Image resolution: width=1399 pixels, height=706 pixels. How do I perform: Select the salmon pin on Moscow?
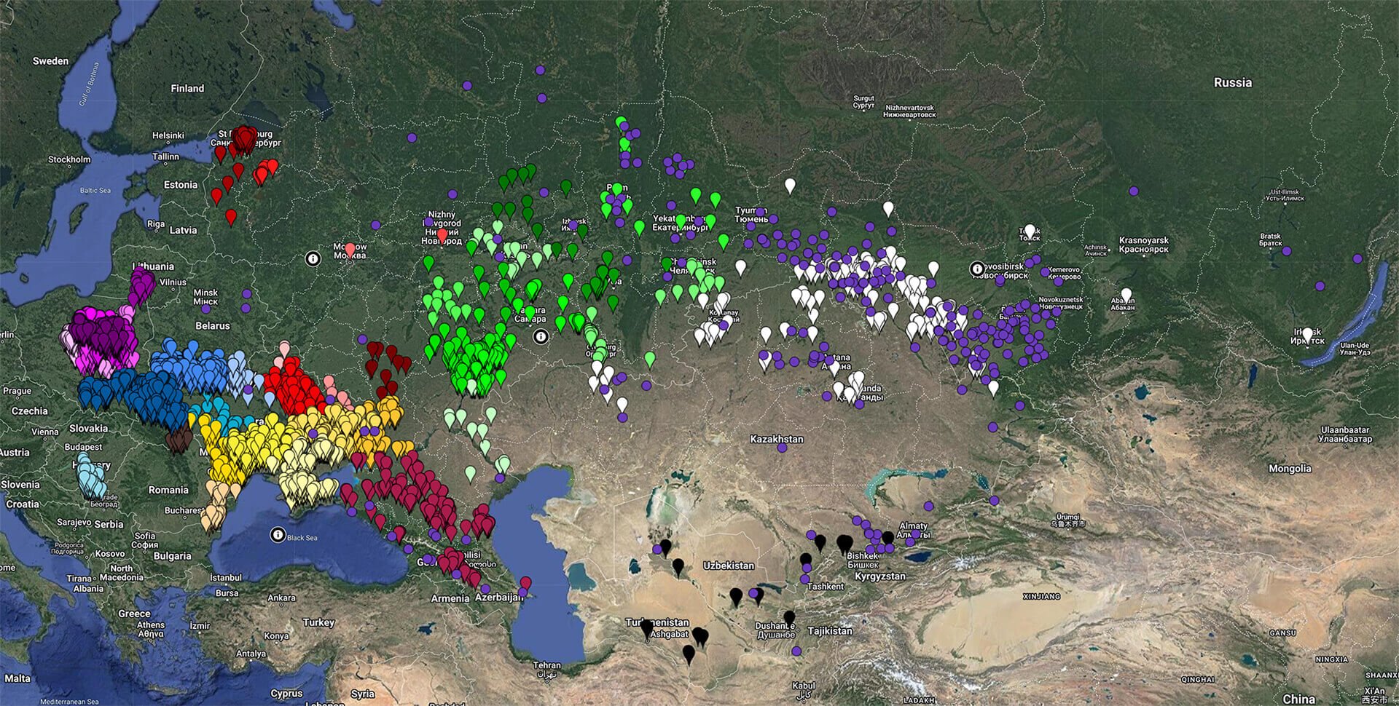click(x=350, y=250)
